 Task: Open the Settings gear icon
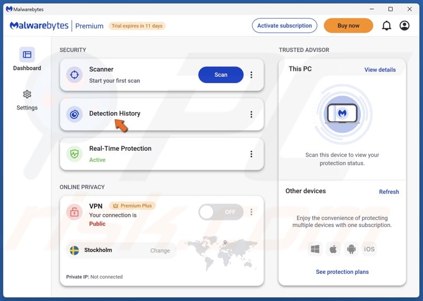pyautogui.click(x=27, y=94)
